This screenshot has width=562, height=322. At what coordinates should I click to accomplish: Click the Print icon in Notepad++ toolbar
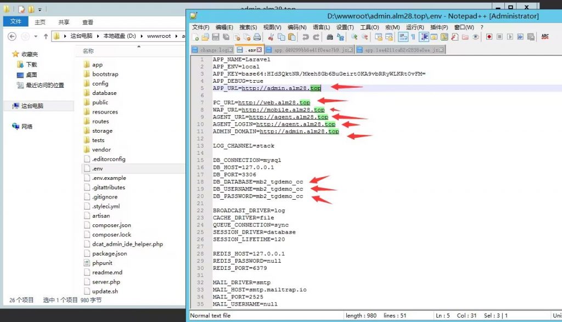pyautogui.click(x=256, y=37)
